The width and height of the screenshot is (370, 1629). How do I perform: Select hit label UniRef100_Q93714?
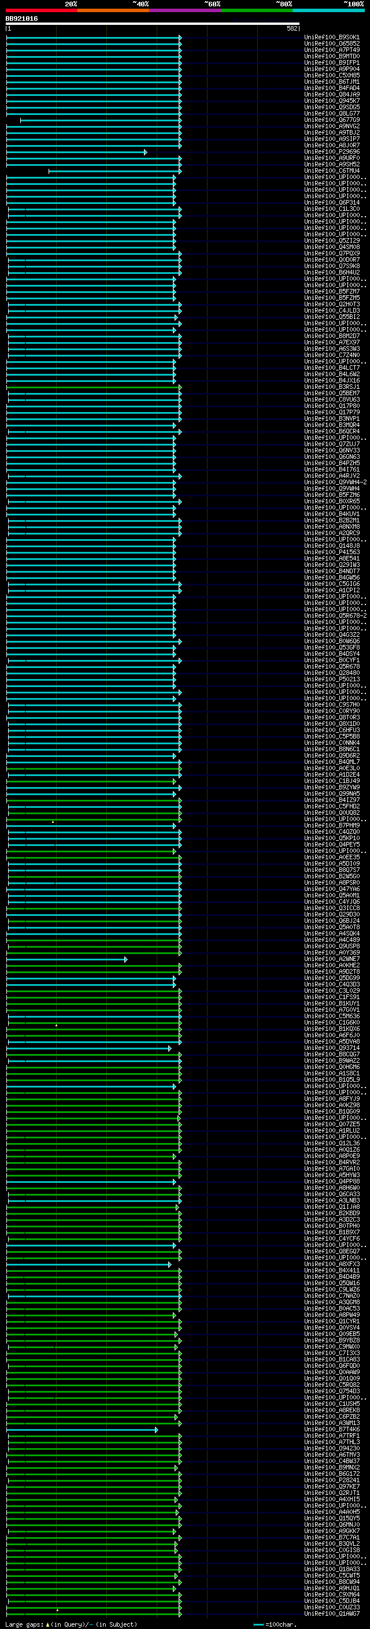pos(331,1048)
